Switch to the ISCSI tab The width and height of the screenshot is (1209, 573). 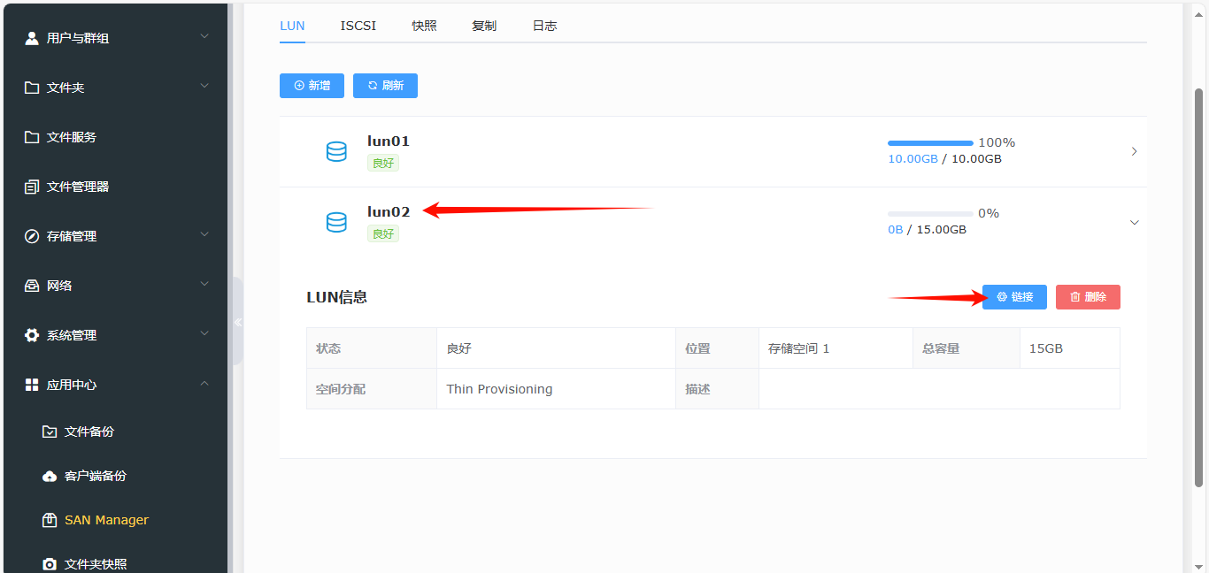coord(358,26)
